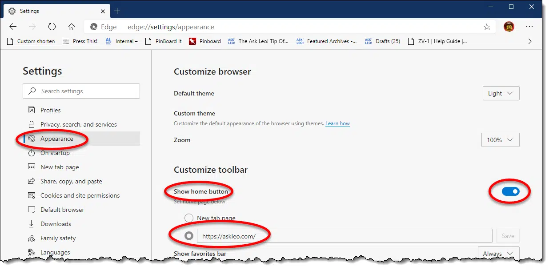Open Family safety settings
The image size is (549, 270).
(82, 238)
